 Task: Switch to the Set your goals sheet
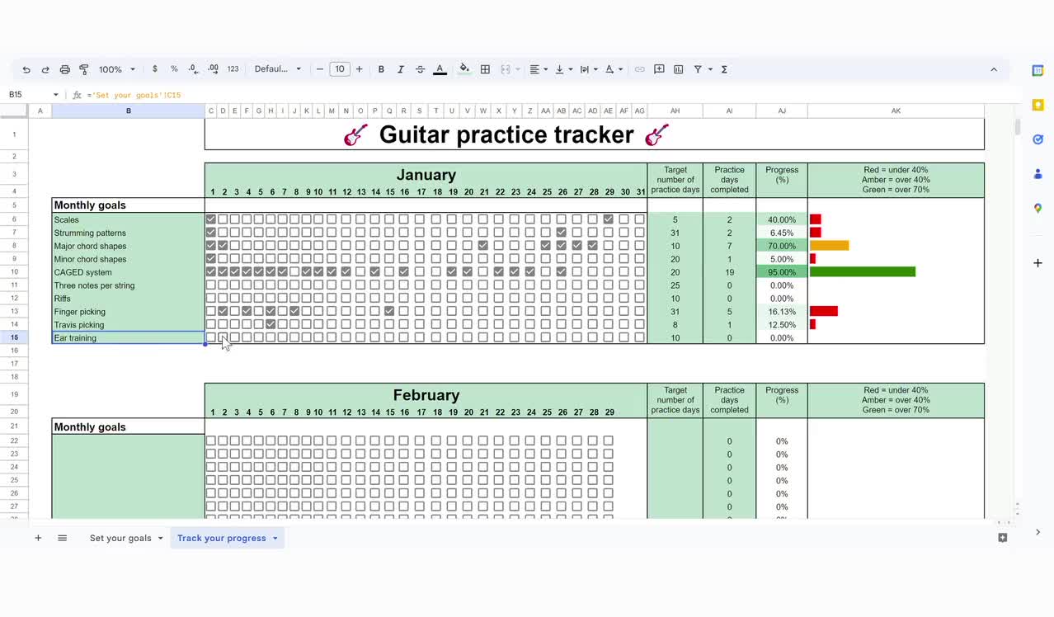[x=120, y=538]
